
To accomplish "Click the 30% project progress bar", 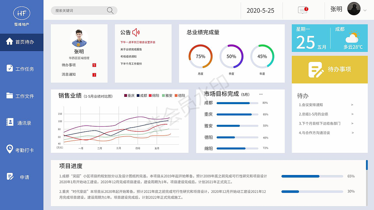I will [x=312, y=192].
